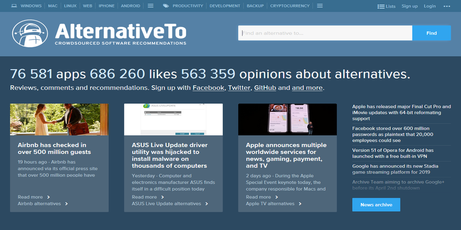
Task: Sign up with the GitHub link
Action: (265, 88)
